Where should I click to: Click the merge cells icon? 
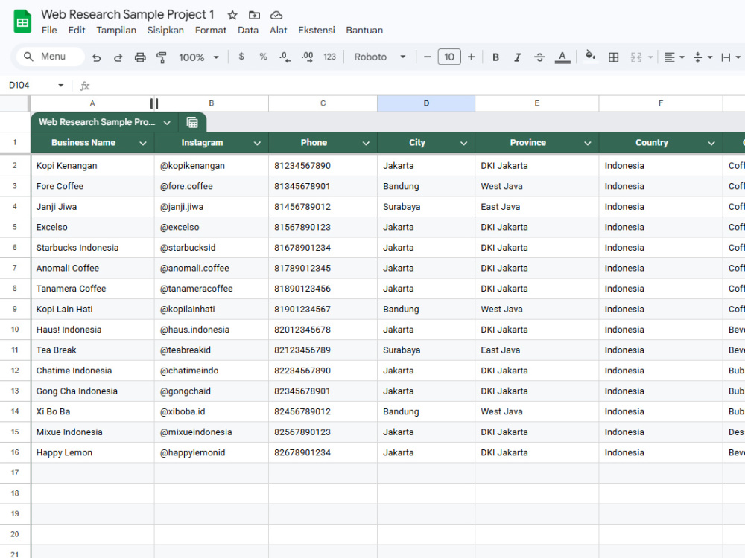coord(635,57)
